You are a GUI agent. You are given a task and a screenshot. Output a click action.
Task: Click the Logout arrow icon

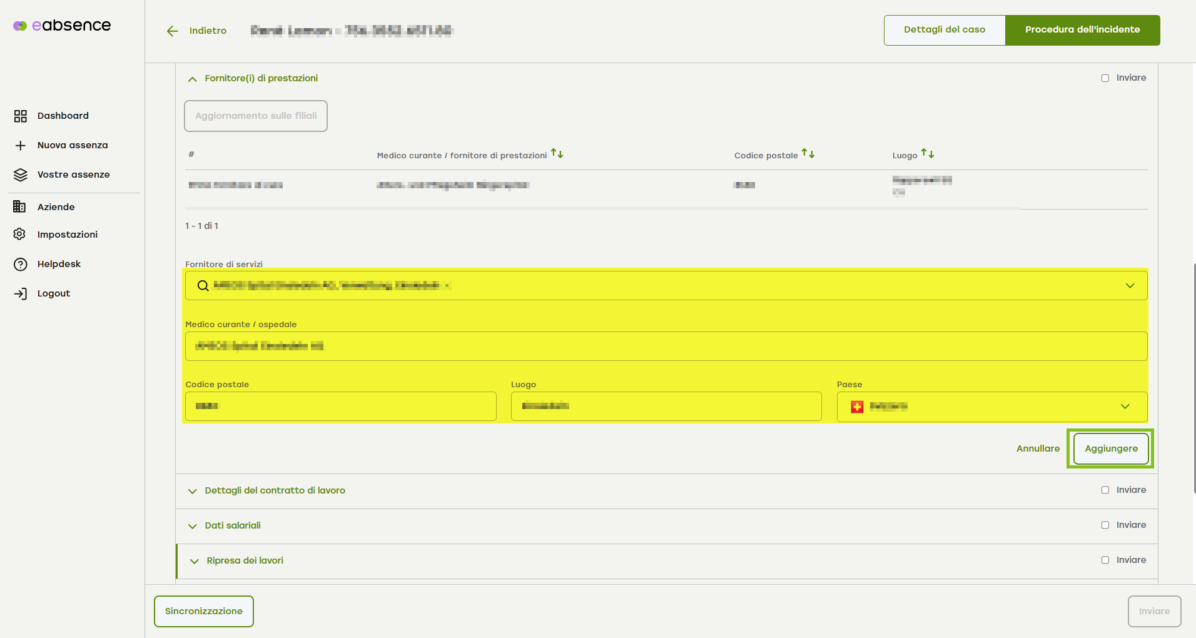[21, 293]
